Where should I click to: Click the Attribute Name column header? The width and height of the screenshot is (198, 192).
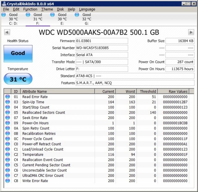pos(58,91)
